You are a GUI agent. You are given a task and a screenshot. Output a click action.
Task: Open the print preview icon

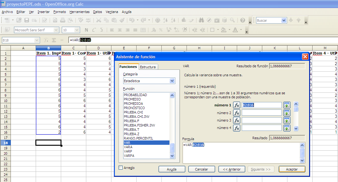pos(70,20)
